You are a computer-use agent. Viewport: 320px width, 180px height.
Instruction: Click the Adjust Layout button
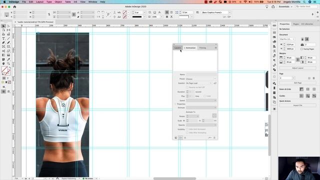(x=298, y=68)
